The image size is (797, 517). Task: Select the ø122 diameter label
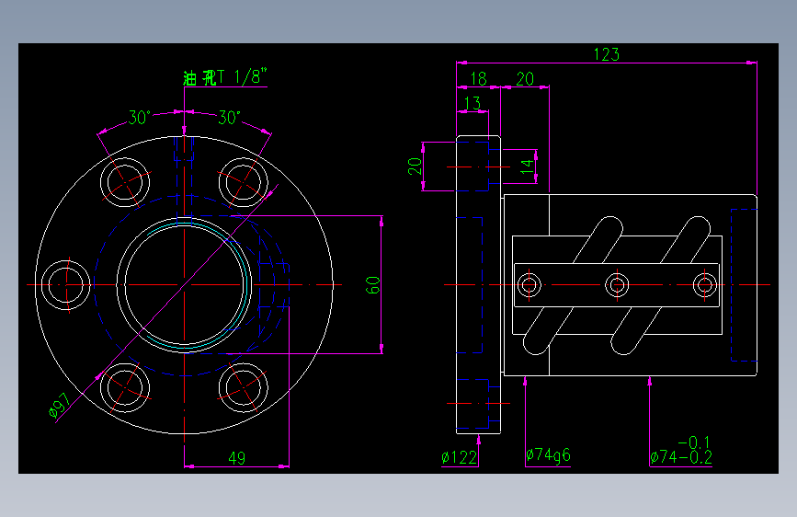point(460,457)
